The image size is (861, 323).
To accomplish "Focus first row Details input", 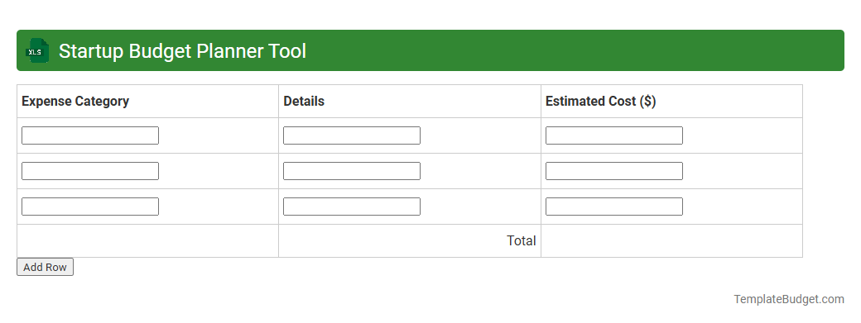I will pos(352,135).
